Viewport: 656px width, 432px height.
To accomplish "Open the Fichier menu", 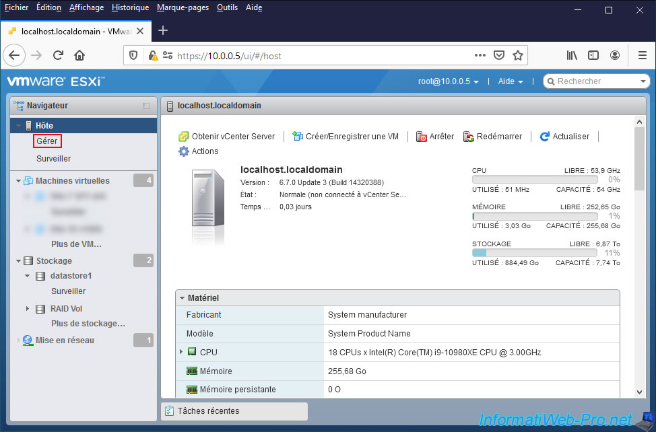I will coord(16,7).
